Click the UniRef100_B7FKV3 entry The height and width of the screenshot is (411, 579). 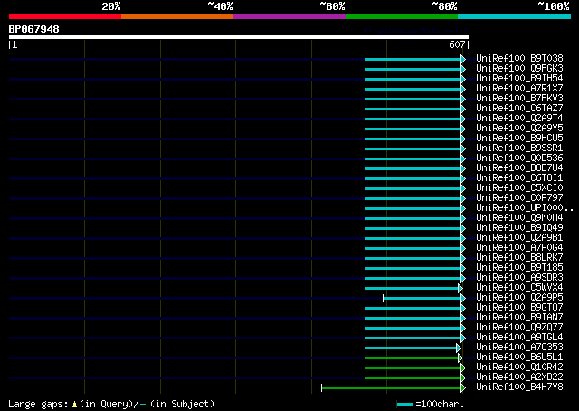point(519,99)
